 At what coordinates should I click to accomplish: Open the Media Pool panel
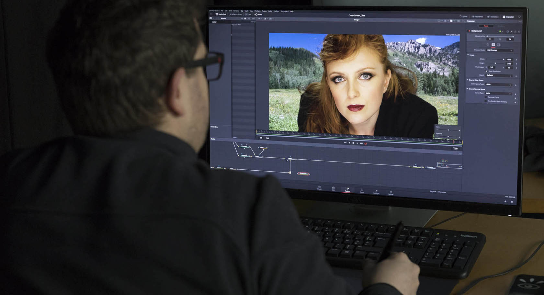[221, 14]
